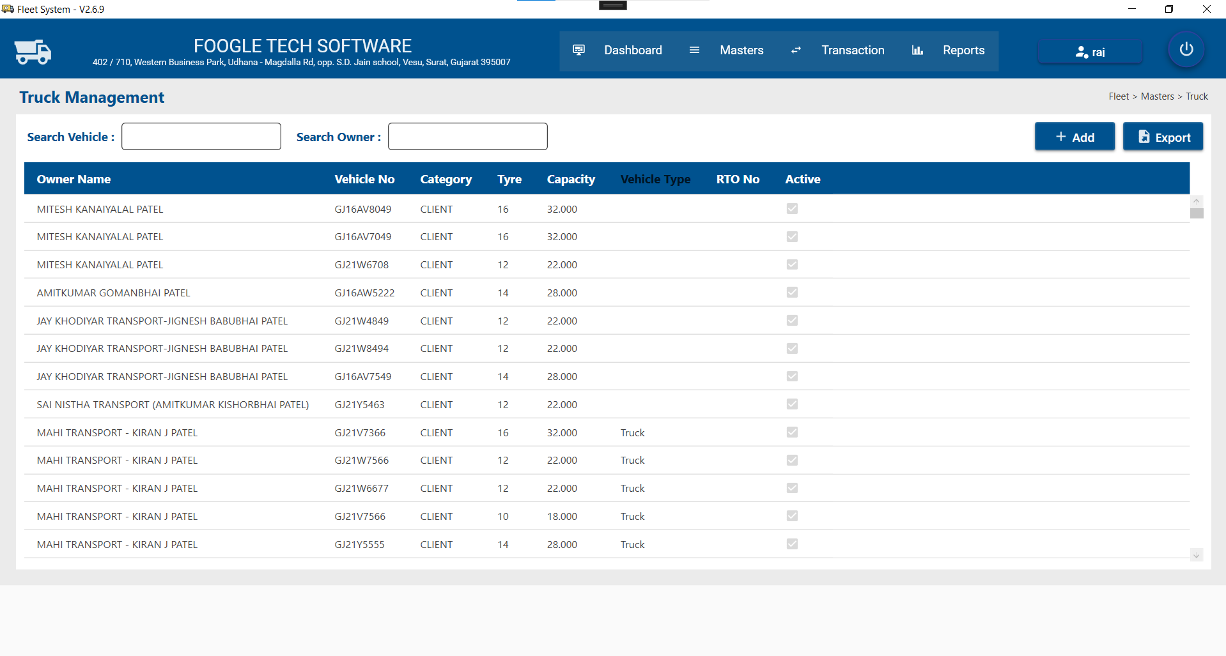This screenshot has height=656, width=1226.
Task: Toggle Active checkbox for GJ21W7566
Action: pos(792,461)
